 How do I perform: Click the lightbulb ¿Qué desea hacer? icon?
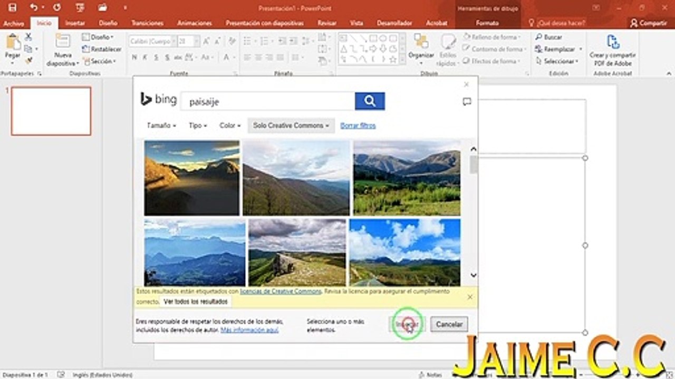[532, 23]
